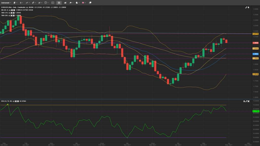Open the share arrow dropdown
260x146 pixels.
tap(71, 3)
